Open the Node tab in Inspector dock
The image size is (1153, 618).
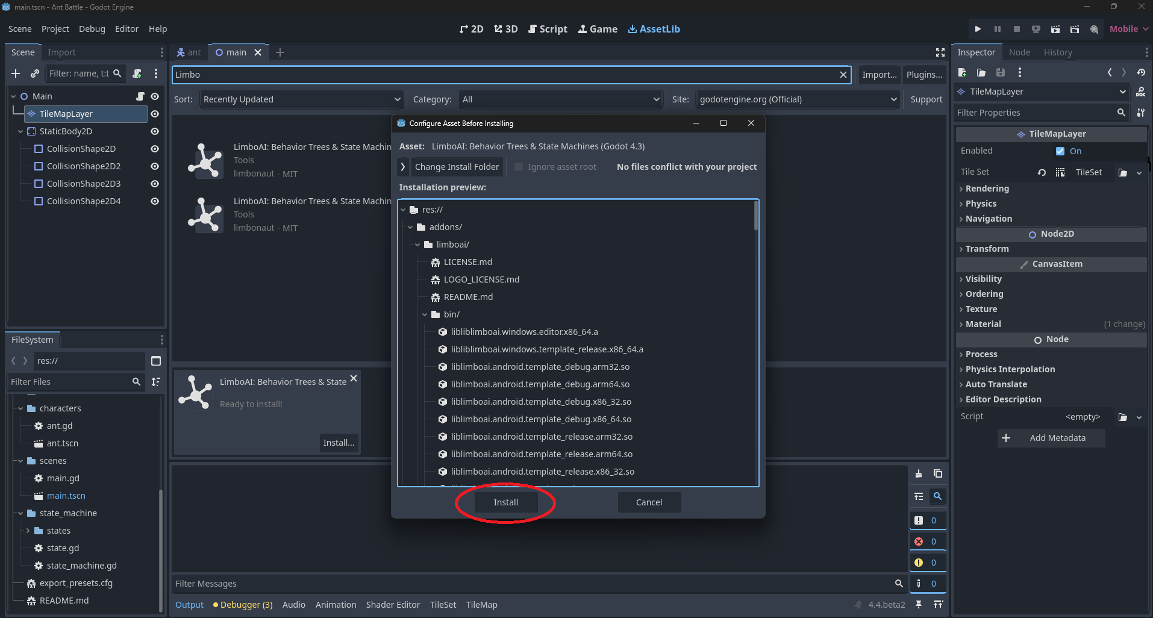[1019, 52]
